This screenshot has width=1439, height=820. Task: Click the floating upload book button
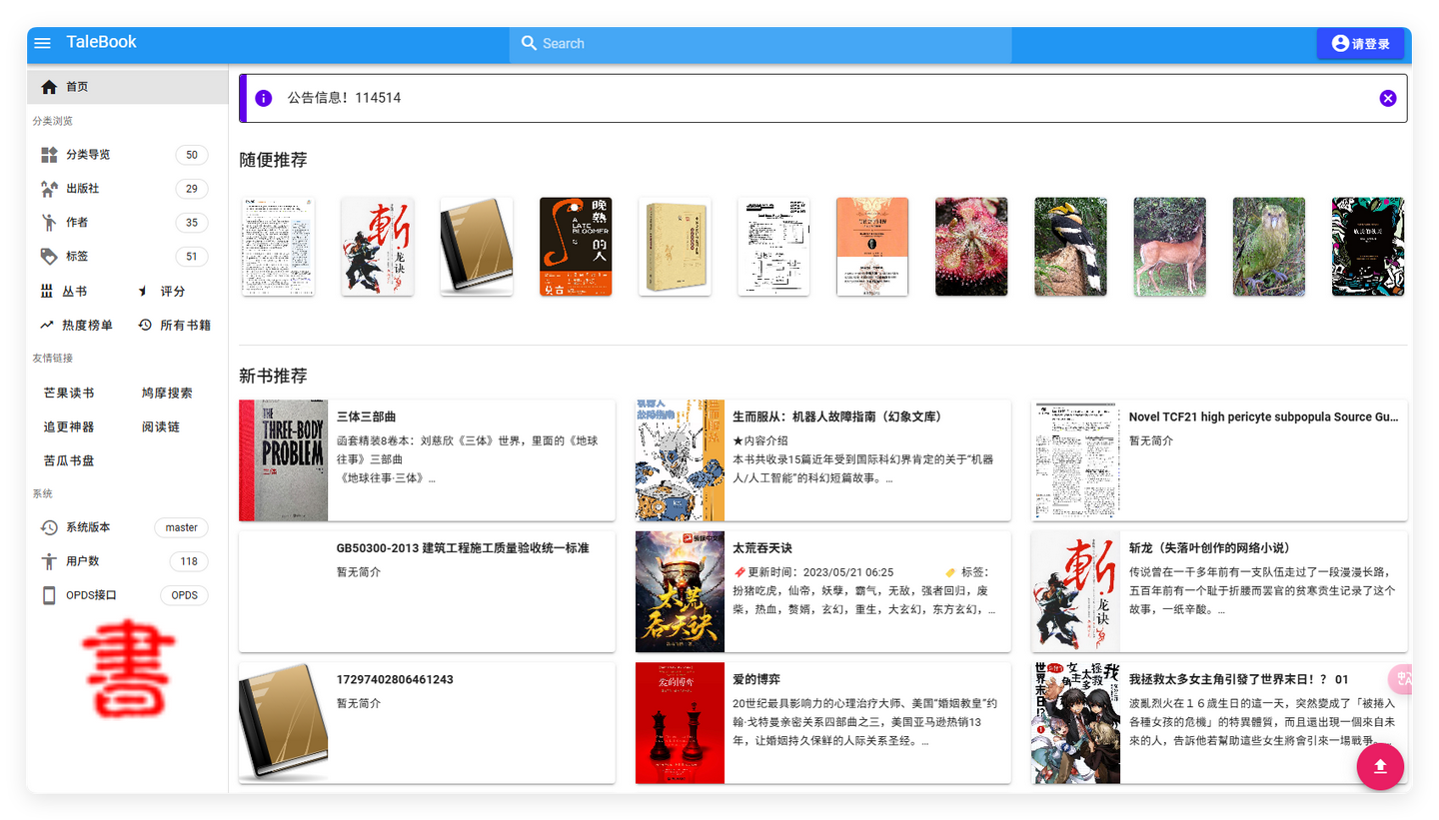click(1380, 766)
